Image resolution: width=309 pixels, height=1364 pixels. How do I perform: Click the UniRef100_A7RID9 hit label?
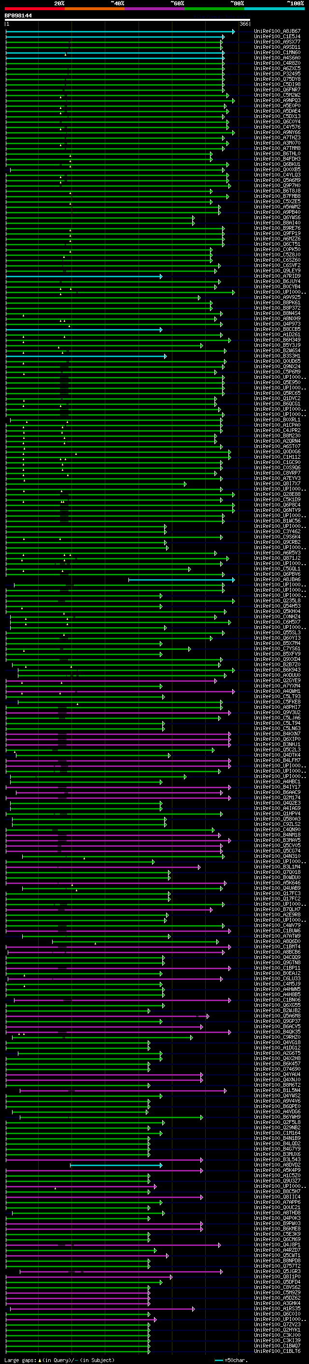tap(277, 276)
